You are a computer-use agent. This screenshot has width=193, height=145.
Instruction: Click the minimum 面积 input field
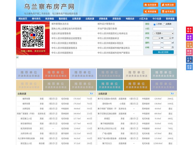pyautogui.click(x=157, y=43)
